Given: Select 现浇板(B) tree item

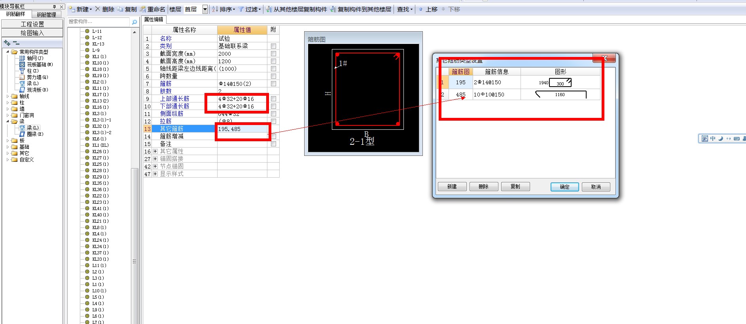Looking at the screenshot, I should click(x=34, y=90).
